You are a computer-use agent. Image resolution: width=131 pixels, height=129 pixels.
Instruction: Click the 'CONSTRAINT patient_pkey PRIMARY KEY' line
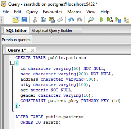[71, 101]
